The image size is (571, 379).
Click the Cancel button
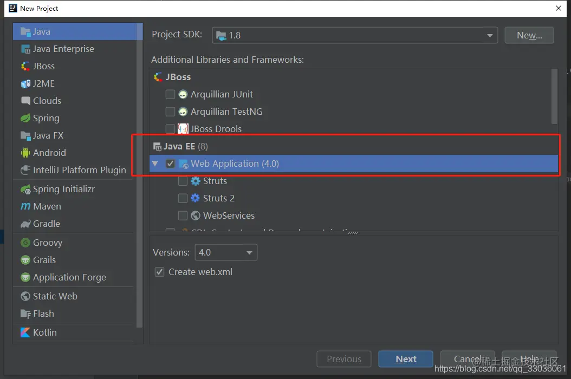tap(467, 359)
